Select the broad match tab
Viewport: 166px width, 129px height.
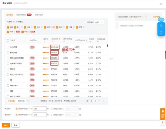point(11,101)
